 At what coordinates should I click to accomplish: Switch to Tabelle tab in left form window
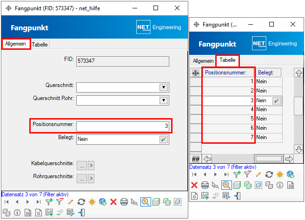click(x=40, y=44)
